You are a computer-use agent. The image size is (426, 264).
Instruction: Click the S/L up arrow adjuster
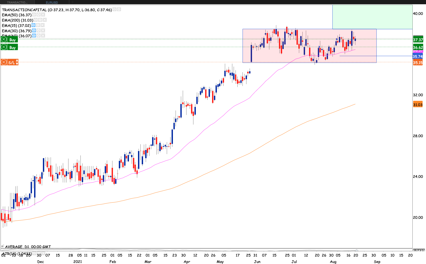[x=17, y=61]
